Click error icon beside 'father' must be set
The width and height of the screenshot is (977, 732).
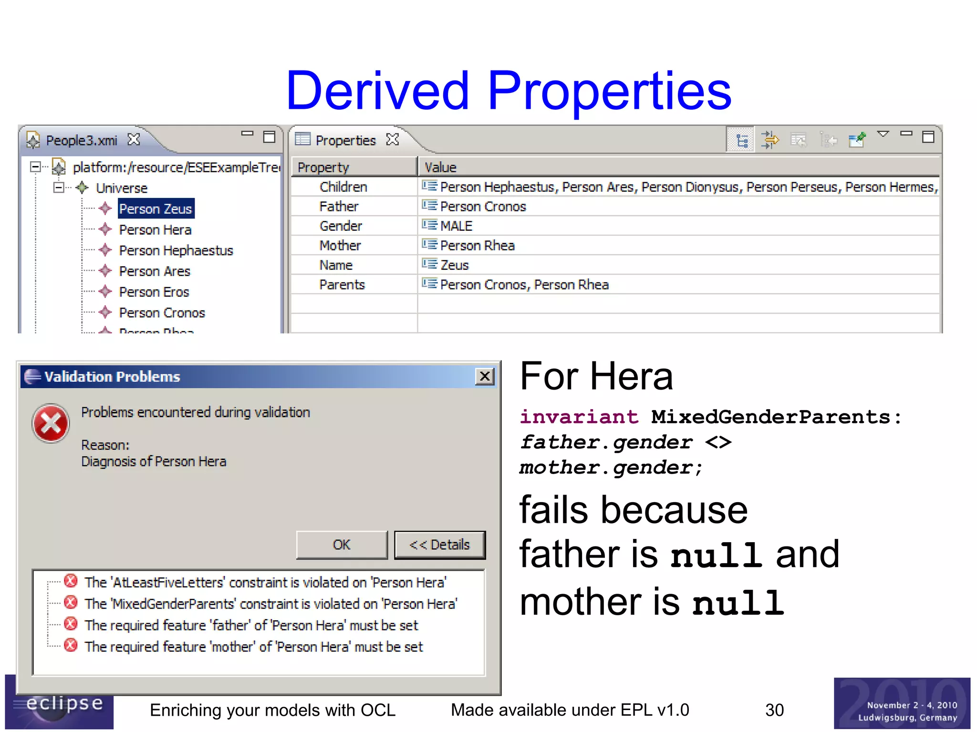pyautogui.click(x=71, y=624)
